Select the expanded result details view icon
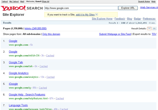This screenshot has height=110, width=158. click(154, 28)
